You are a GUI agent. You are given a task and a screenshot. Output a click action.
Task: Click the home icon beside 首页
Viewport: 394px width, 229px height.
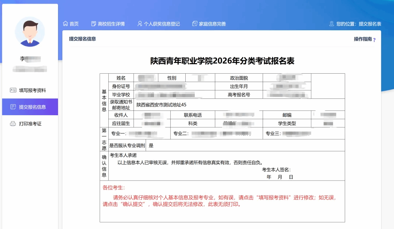66,24
